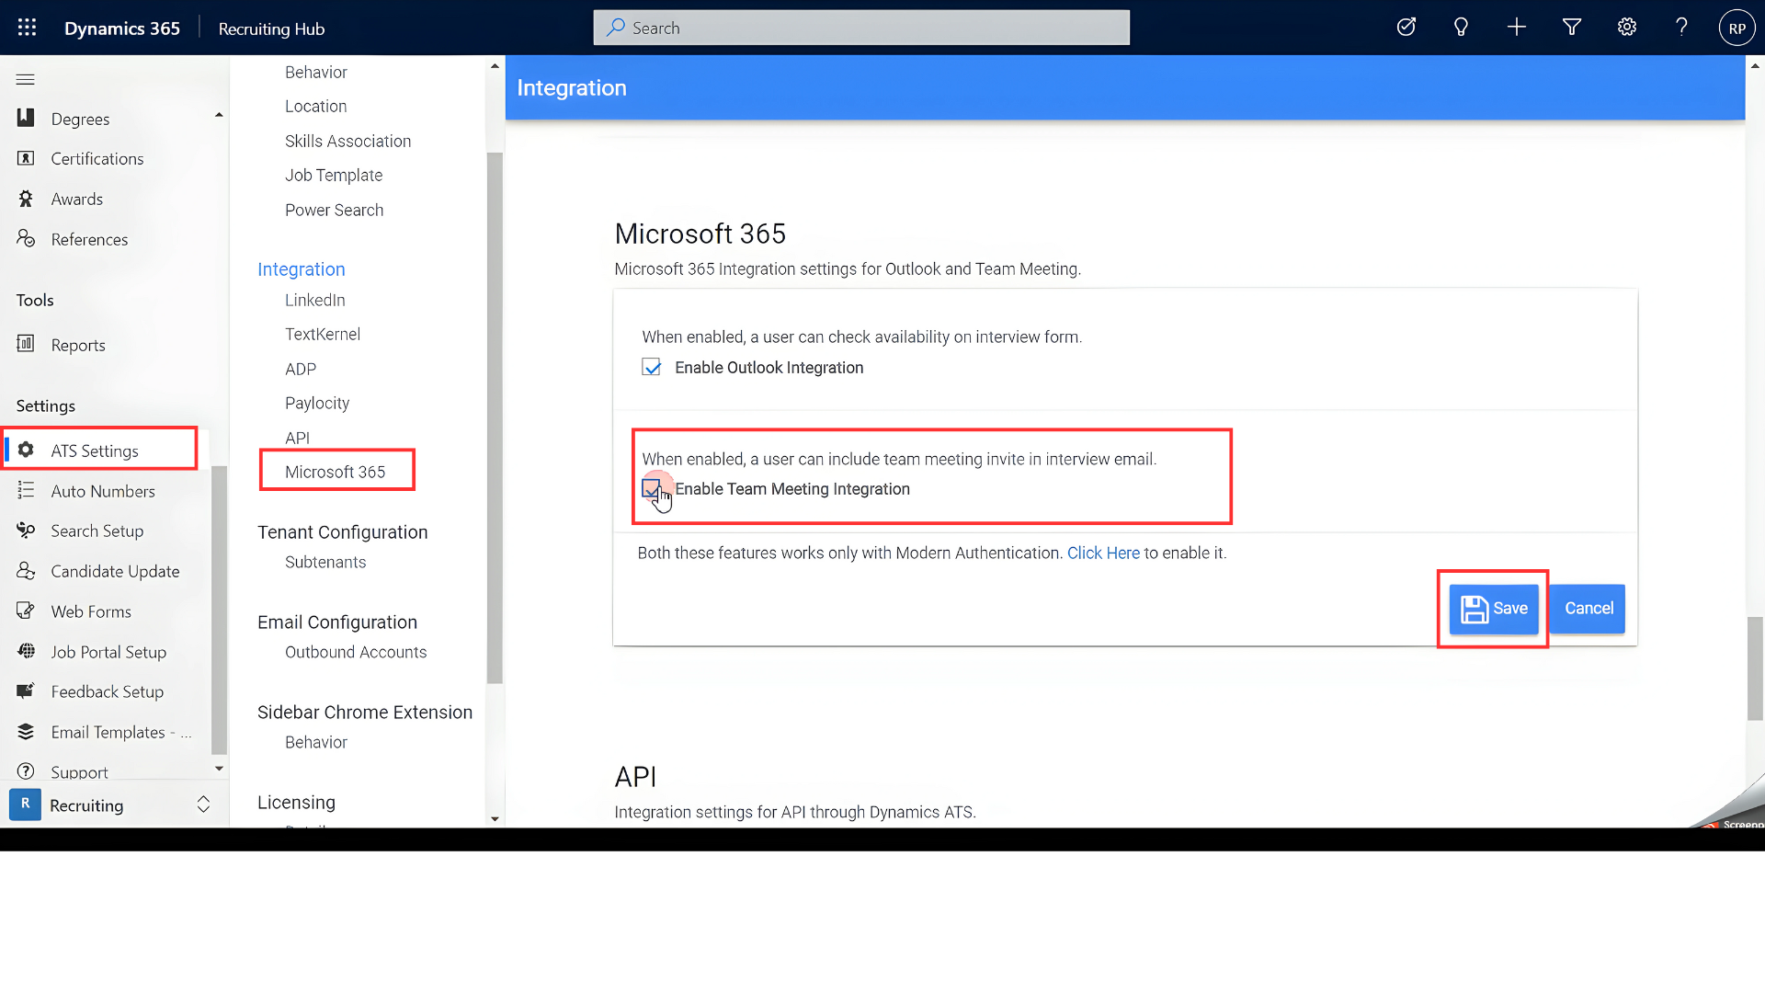This screenshot has height=993, width=1765.
Task: Click the task flow assistant icon
Action: coord(1406,28)
